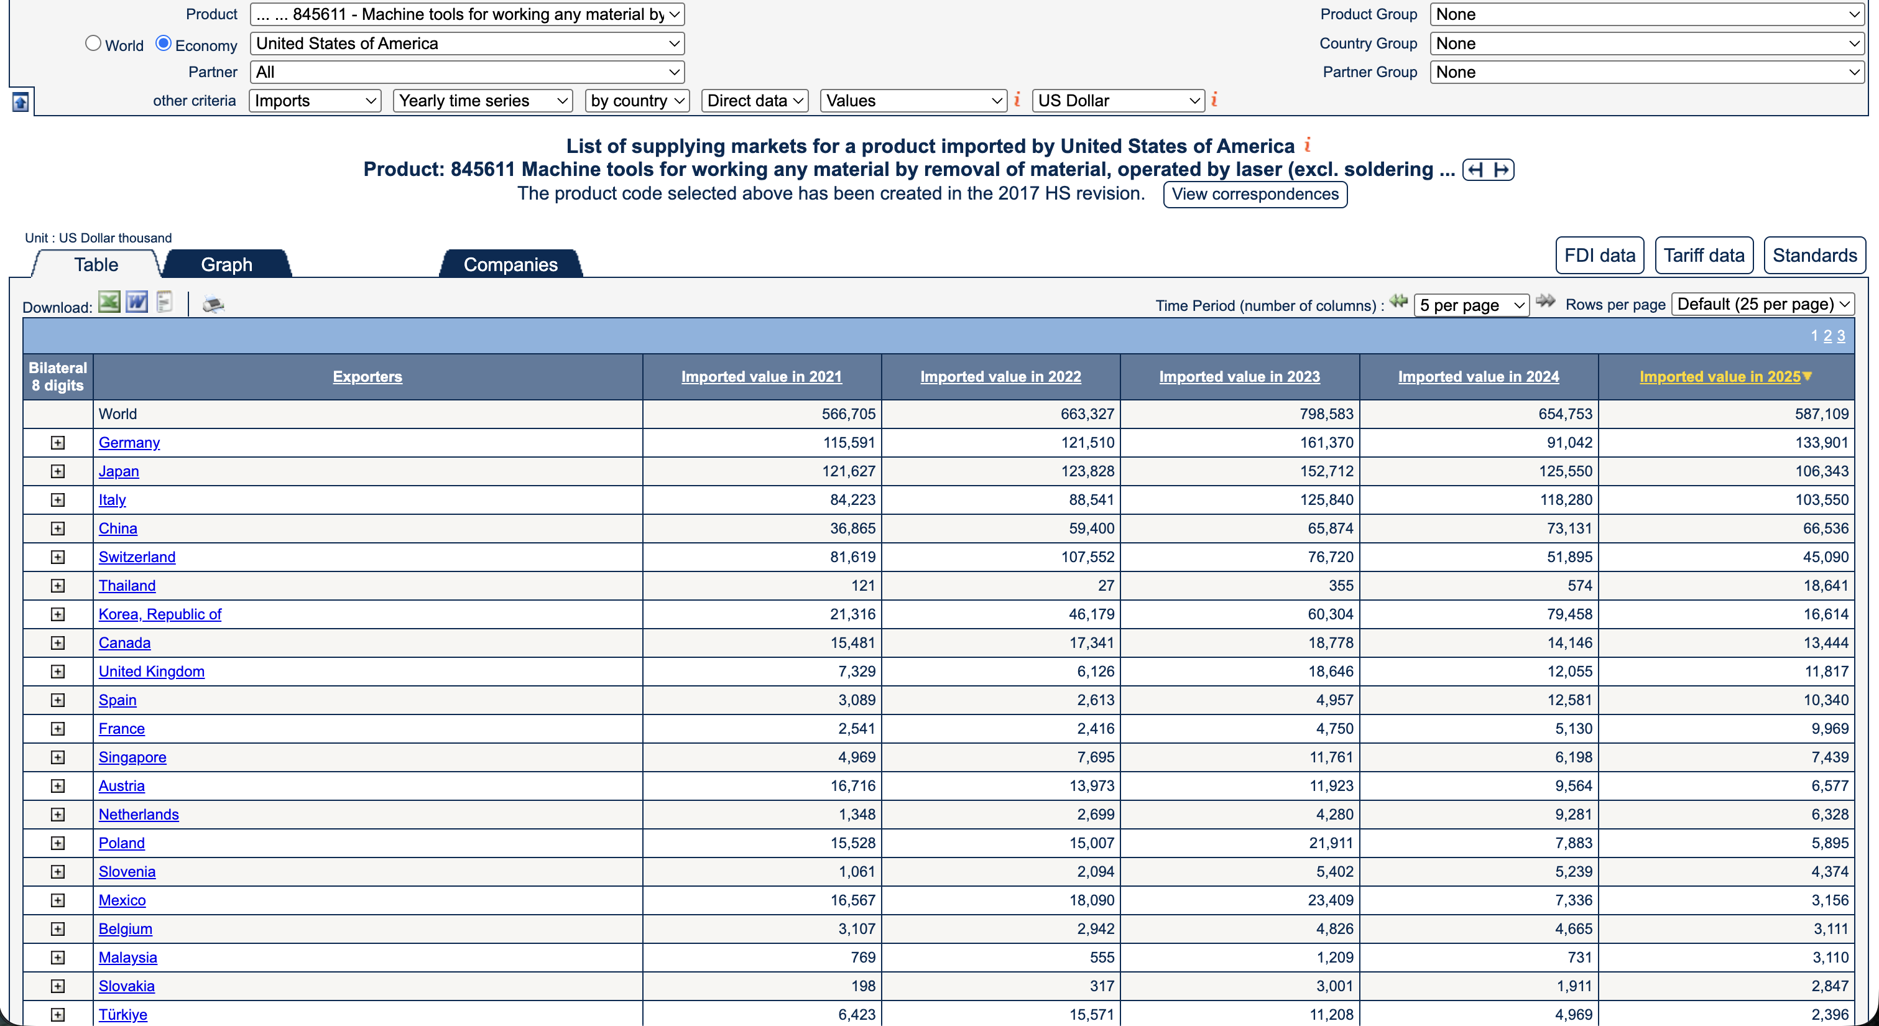Go to page 2 of results
This screenshot has height=1026, width=1879.
click(x=1827, y=336)
